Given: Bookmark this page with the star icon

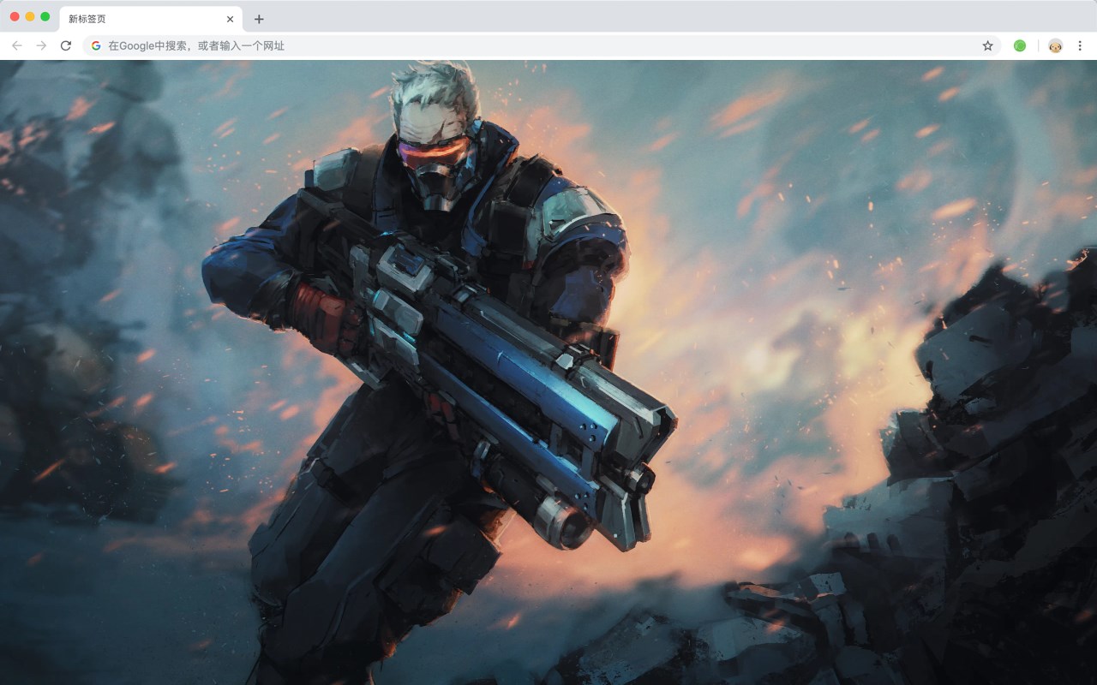Looking at the screenshot, I should (x=987, y=45).
